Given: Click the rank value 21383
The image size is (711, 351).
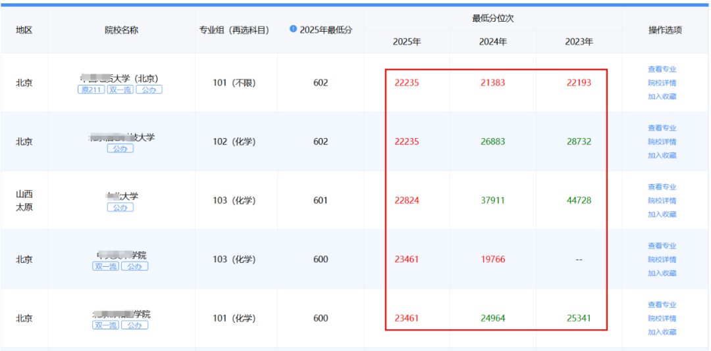Looking at the screenshot, I should click(493, 83).
